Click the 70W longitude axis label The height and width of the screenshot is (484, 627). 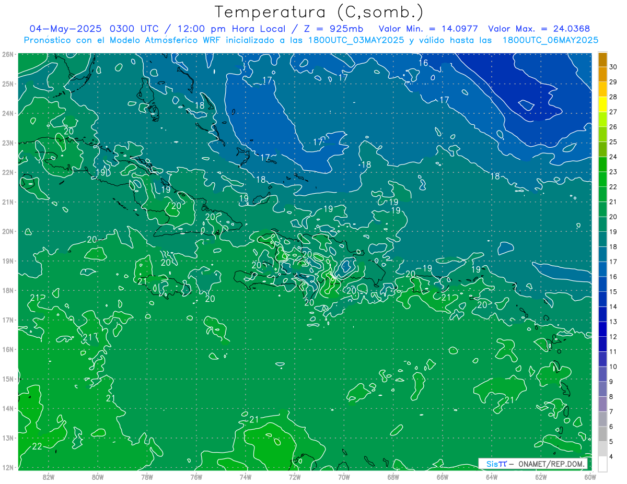[344, 476]
